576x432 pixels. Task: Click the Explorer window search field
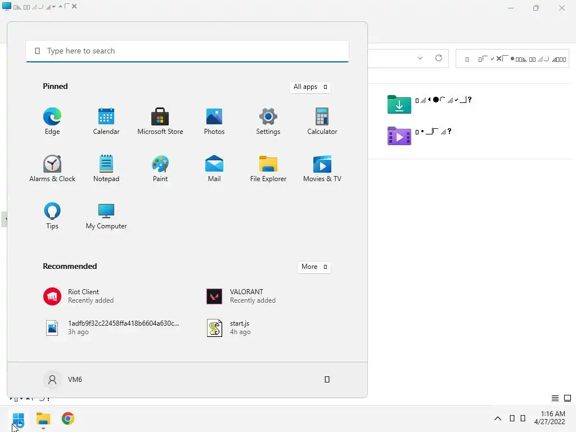[512, 58]
